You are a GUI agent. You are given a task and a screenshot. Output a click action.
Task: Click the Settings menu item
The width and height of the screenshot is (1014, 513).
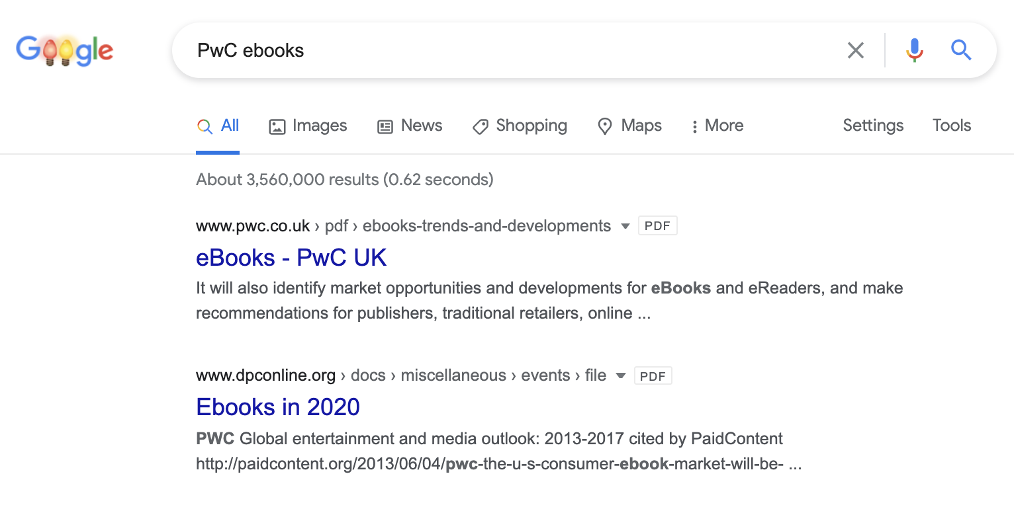pos(872,125)
